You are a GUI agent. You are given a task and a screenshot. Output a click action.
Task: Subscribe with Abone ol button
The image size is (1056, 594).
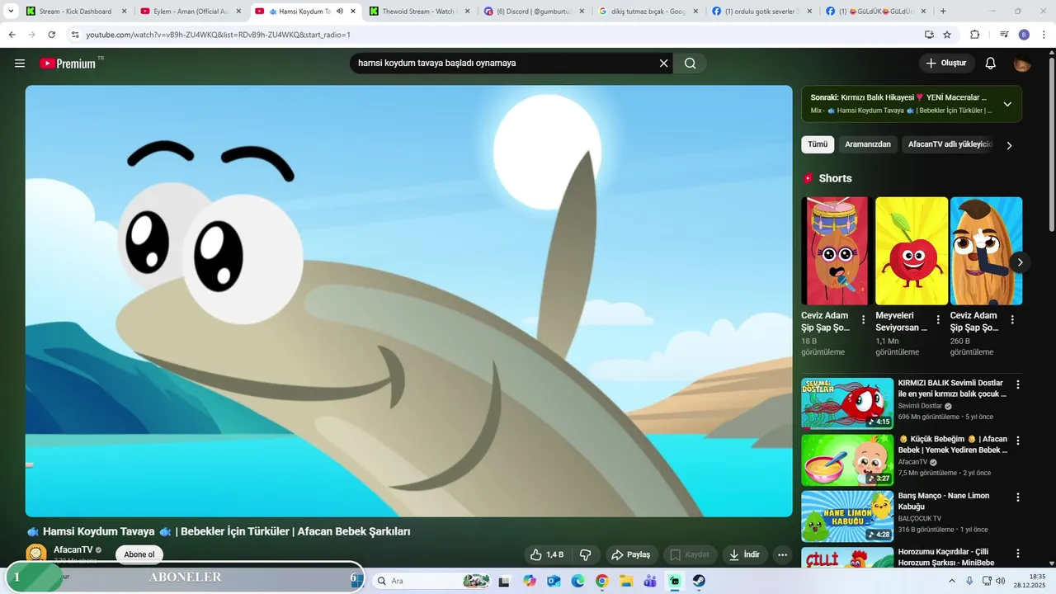(139, 554)
